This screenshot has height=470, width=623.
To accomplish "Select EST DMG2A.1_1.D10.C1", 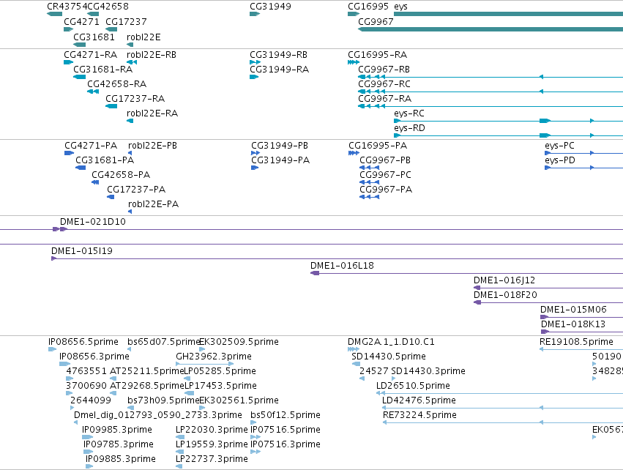I will point(391,342).
